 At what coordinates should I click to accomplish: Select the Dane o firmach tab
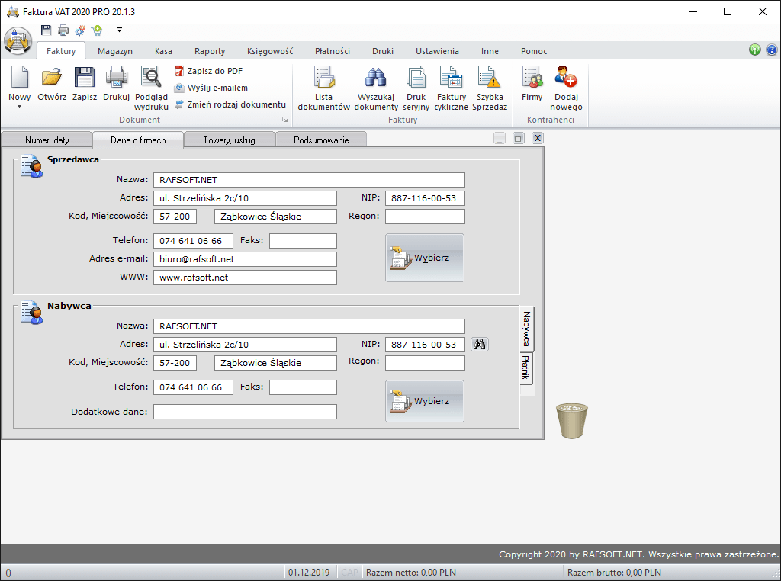pyautogui.click(x=138, y=140)
